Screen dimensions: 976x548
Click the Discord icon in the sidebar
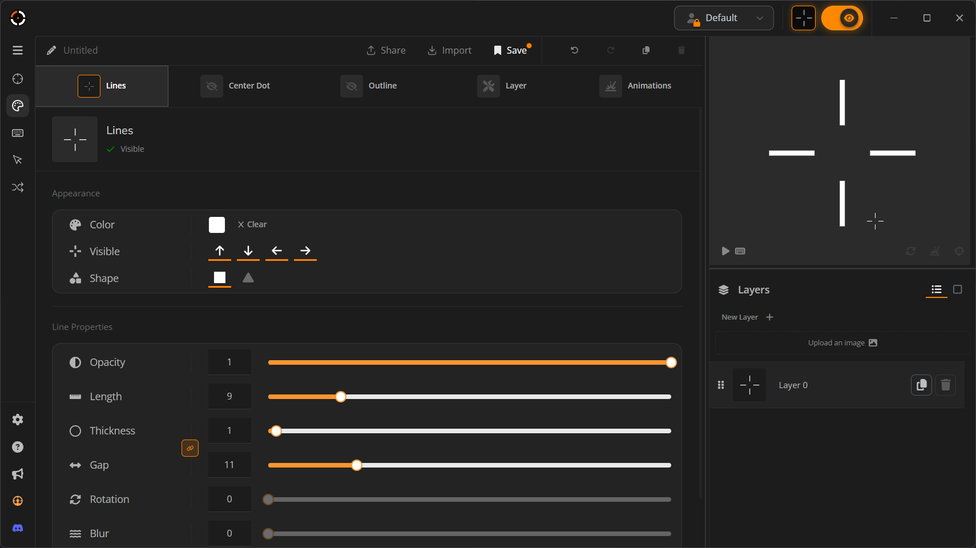tap(18, 528)
